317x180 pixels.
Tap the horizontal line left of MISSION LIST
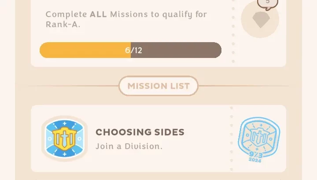point(73,86)
